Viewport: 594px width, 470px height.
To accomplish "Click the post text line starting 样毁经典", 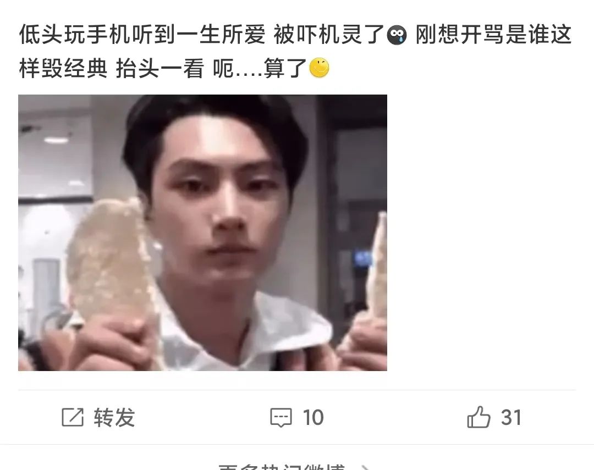I will point(174,69).
